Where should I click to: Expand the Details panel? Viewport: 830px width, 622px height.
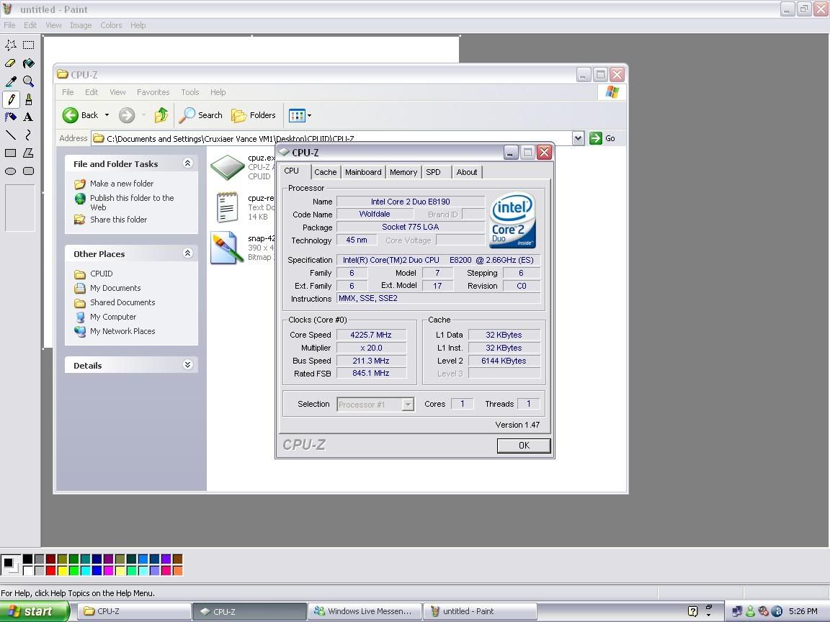coord(188,365)
